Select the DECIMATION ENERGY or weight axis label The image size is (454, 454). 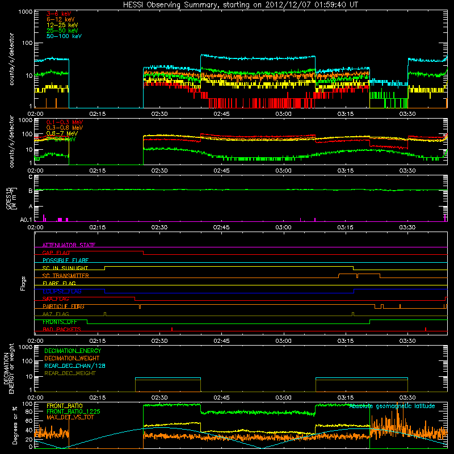coord(9,368)
